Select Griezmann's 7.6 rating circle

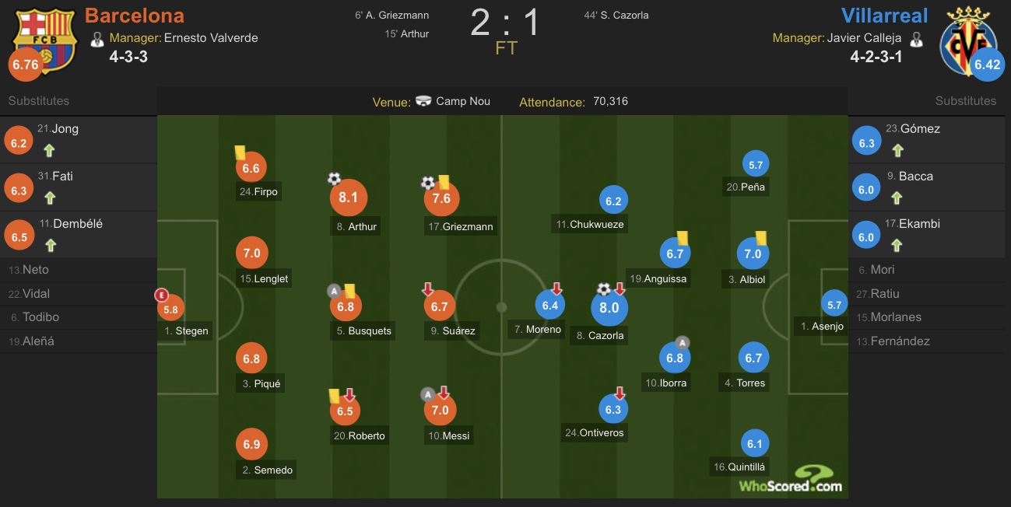point(441,198)
